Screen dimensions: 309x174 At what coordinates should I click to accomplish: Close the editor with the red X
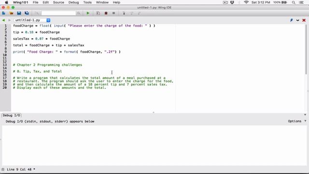pyautogui.click(x=304, y=20)
